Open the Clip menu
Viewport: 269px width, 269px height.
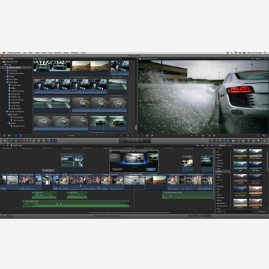pos(50,52)
